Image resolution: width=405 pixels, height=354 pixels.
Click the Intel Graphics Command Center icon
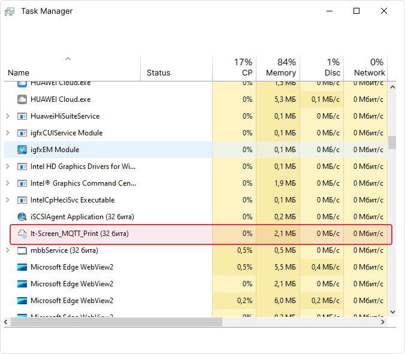pyautogui.click(x=22, y=183)
